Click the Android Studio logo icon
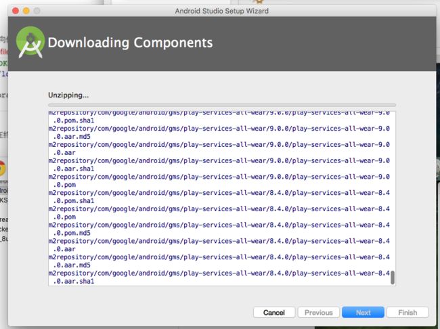Screen dimensions: 440x329 pos(30,43)
